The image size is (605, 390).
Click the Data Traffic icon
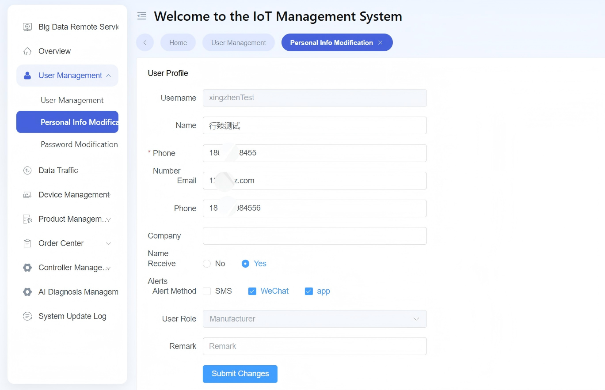pos(27,170)
